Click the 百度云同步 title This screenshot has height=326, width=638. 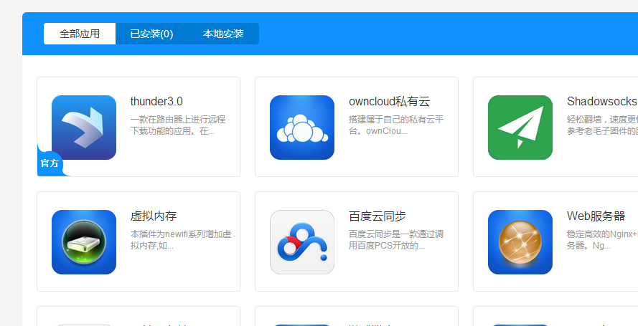tap(377, 216)
